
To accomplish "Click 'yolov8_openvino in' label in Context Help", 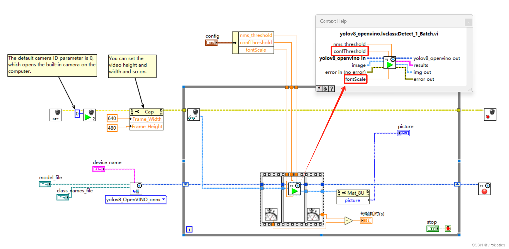I will 342,58.
